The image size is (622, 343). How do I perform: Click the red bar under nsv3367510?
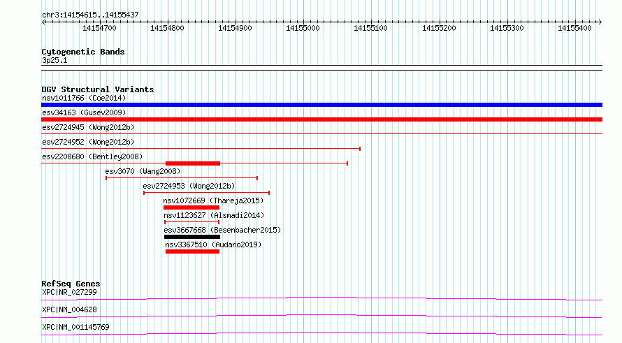[192, 251]
